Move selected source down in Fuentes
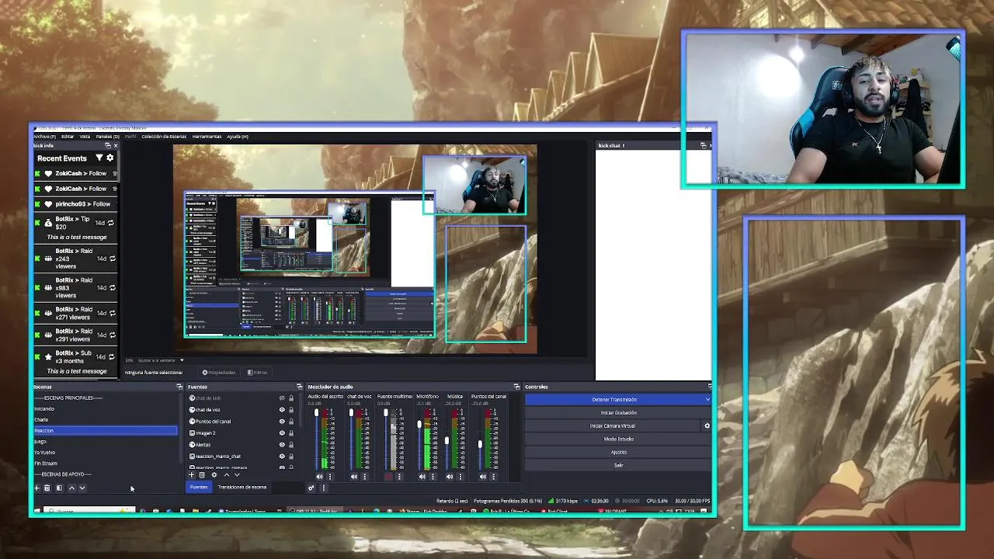 (x=237, y=475)
